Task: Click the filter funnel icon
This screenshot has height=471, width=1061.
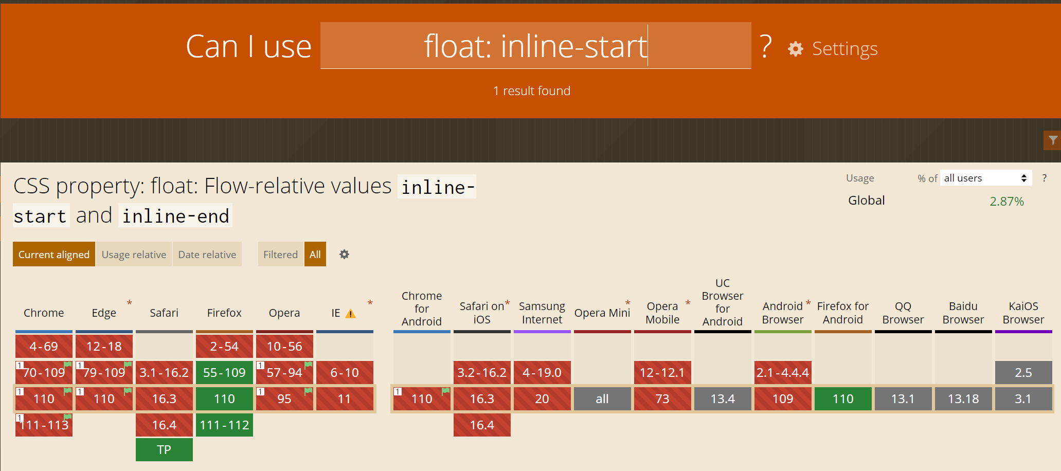Action: [x=1053, y=140]
